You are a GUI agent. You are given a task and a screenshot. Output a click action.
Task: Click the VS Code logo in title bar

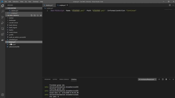(2, 2)
